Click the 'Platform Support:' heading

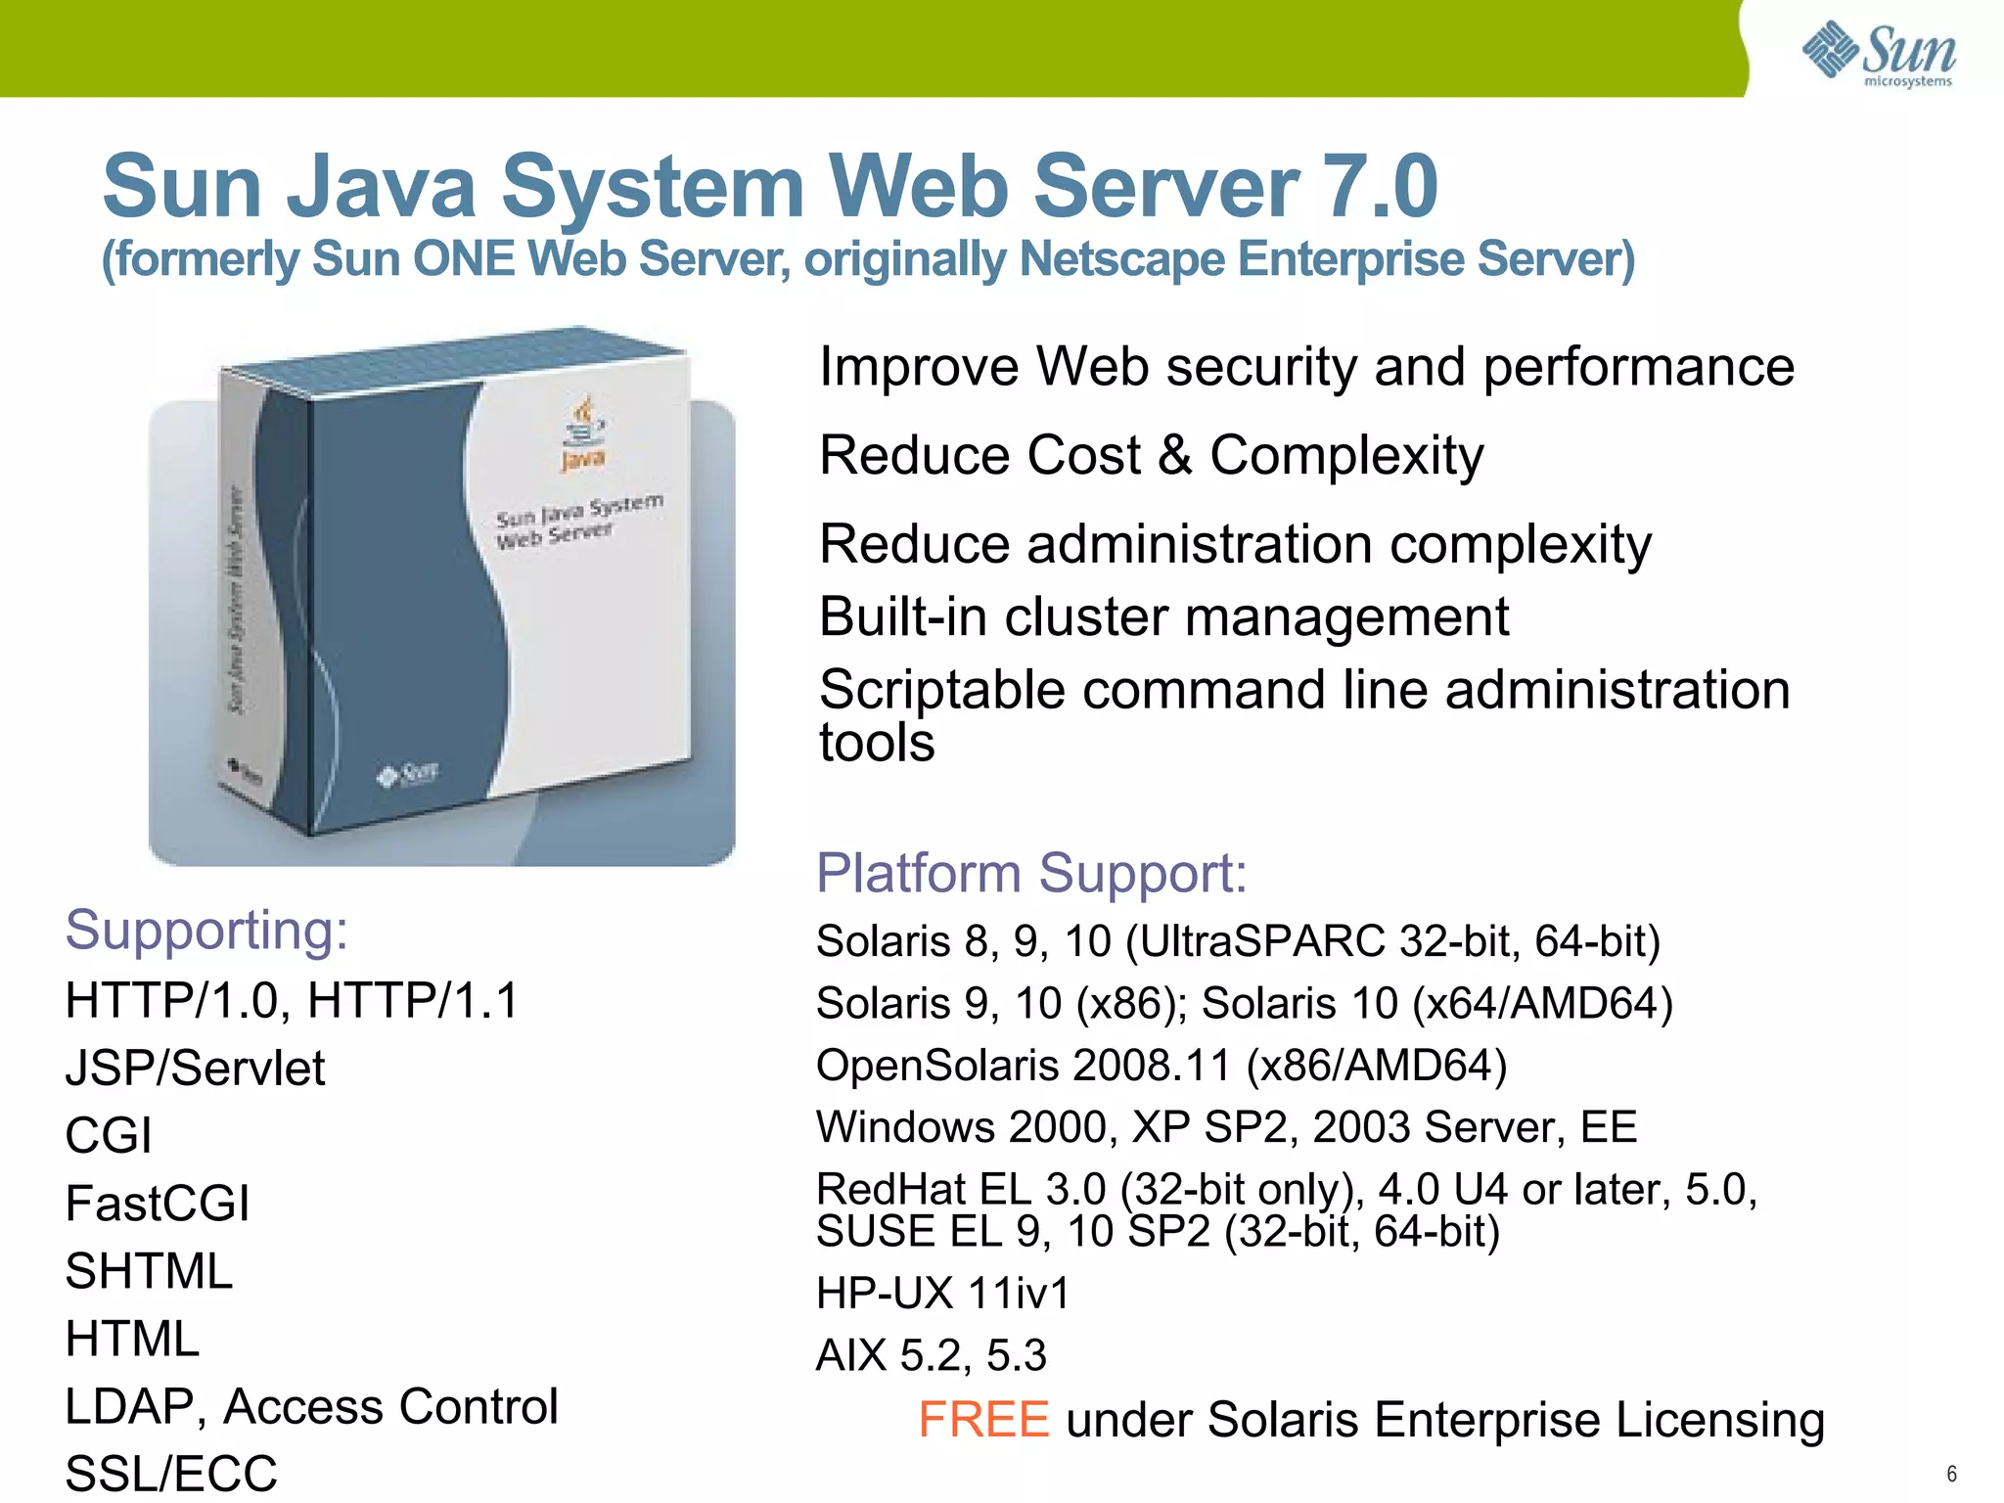[1032, 873]
